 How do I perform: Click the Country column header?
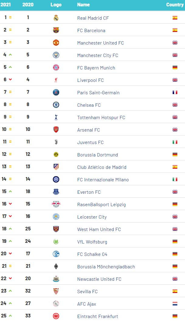click(x=175, y=5)
